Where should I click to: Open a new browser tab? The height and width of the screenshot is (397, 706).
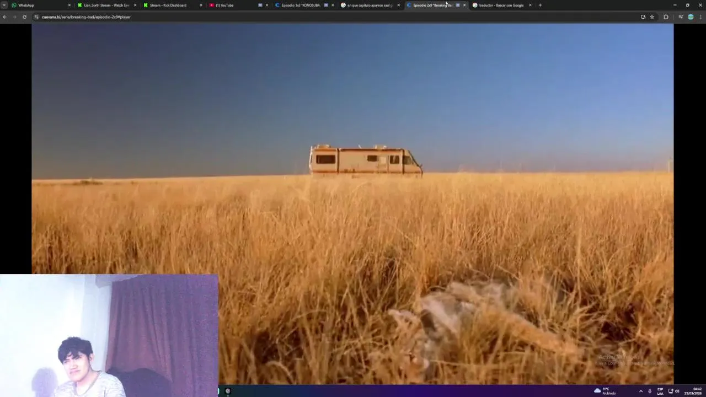[540, 5]
